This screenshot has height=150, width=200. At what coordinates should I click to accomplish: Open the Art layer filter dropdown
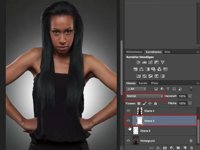point(136,89)
